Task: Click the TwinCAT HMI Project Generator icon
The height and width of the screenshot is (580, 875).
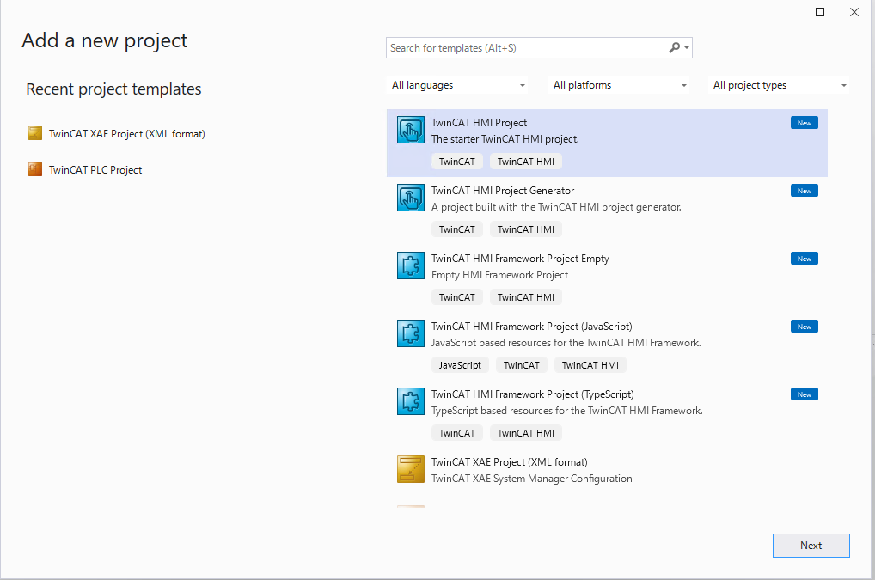Action: 411,198
